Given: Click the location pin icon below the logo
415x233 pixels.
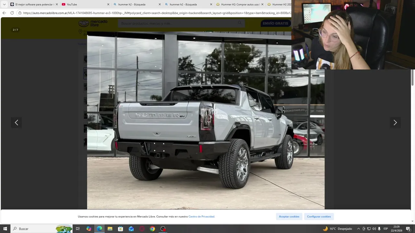Looking at the screenshot, I should point(80,31).
